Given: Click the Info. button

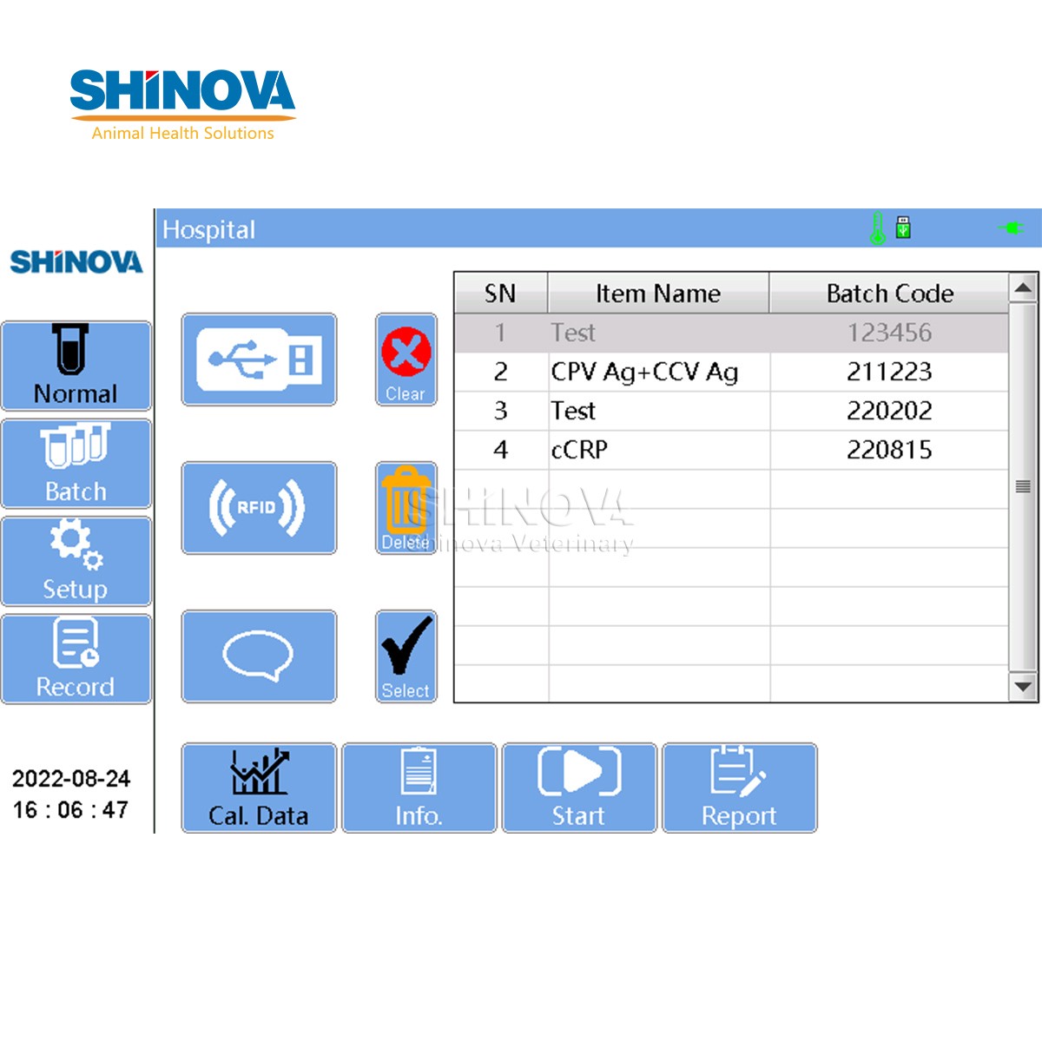Looking at the screenshot, I should pyautogui.click(x=419, y=788).
